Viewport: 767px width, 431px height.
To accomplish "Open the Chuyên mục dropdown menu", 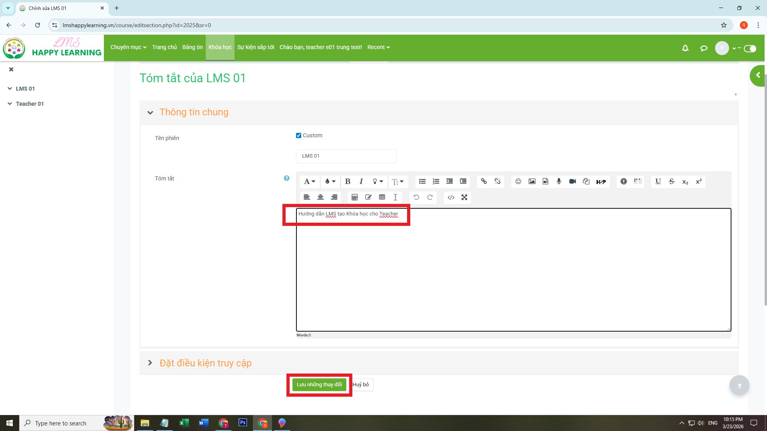I will (x=128, y=47).
